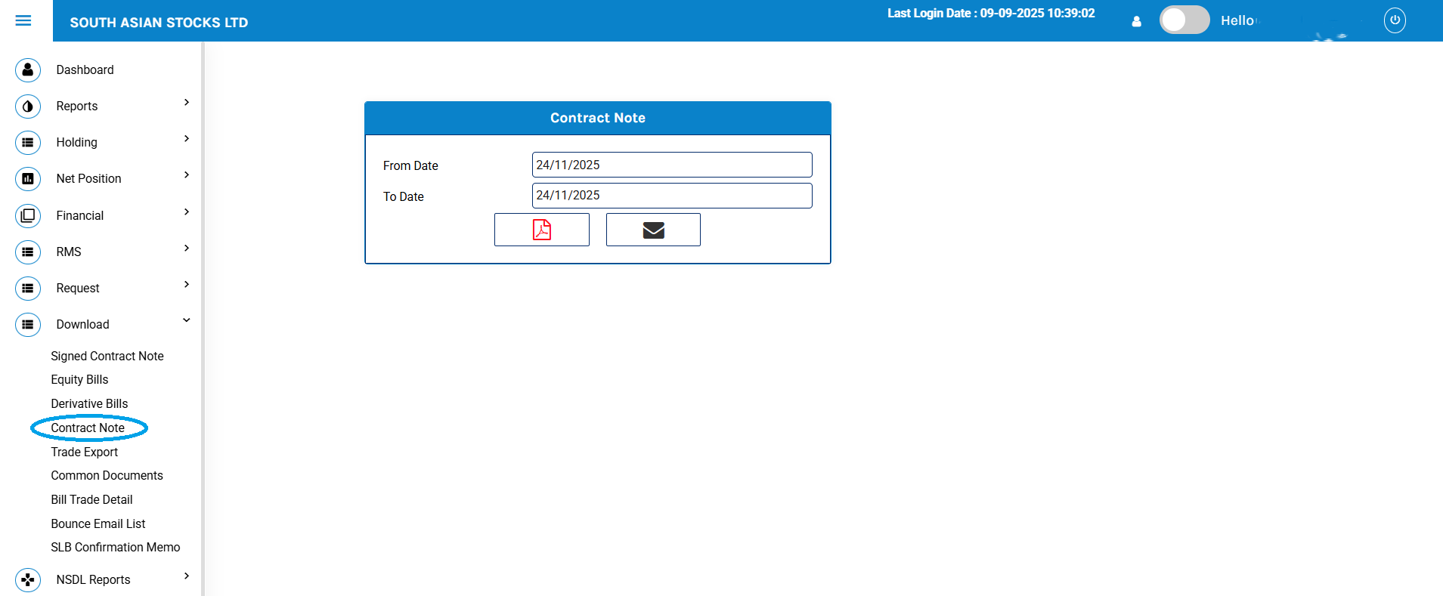Select Trade Export in Download menu
This screenshot has height=596, width=1443.
[x=85, y=452]
